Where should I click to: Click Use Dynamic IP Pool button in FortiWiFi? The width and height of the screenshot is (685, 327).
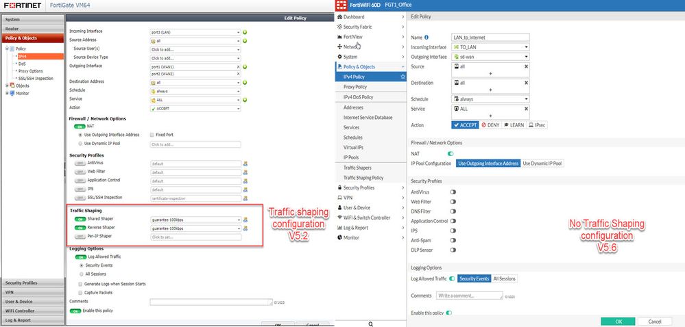tap(542, 163)
